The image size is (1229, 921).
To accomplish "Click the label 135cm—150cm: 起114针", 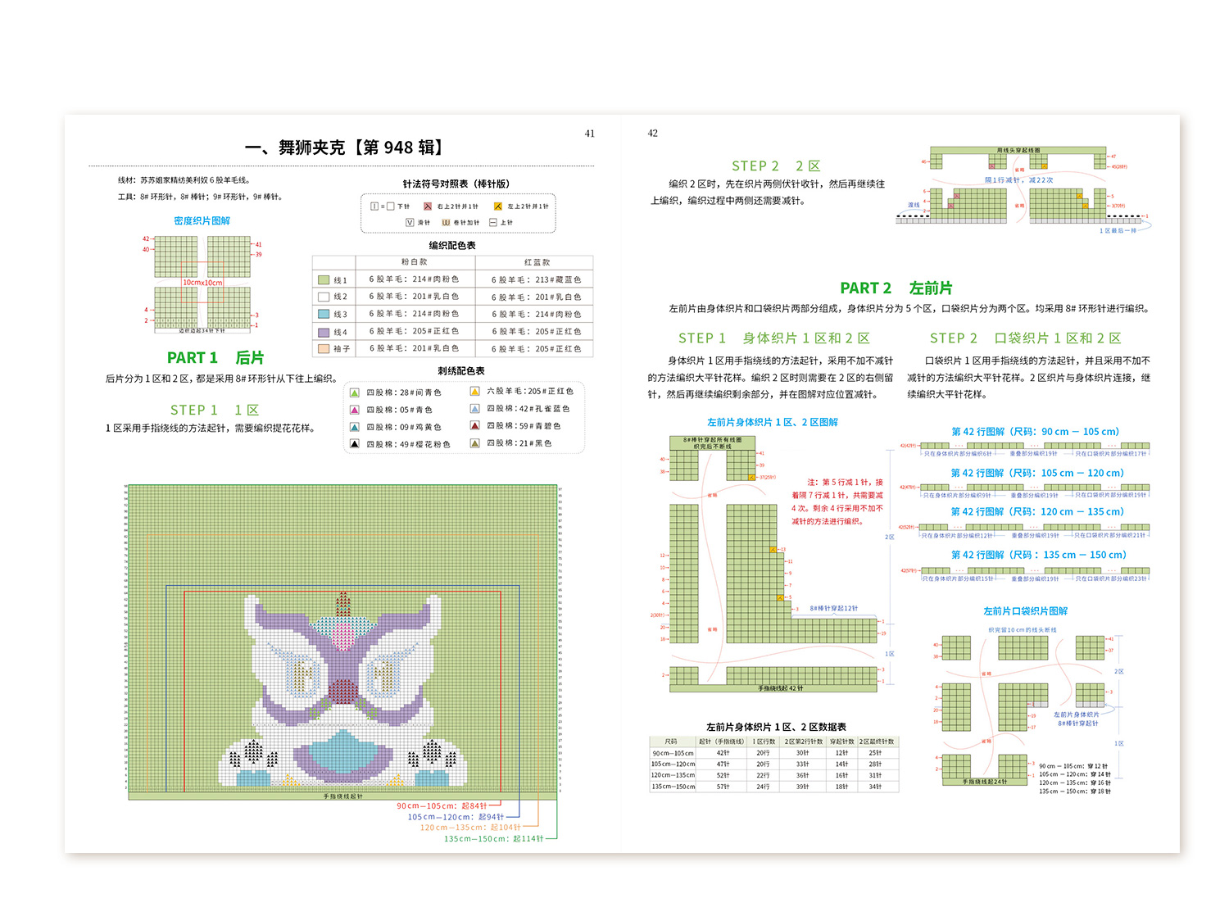I will 493,838.
